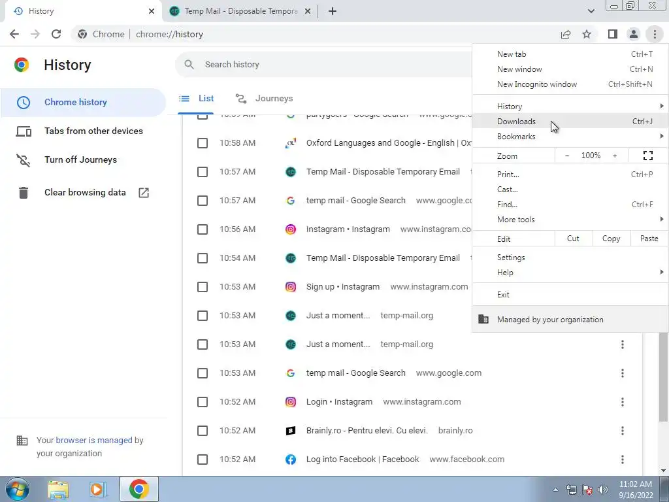Open the profile avatar button
This screenshot has height=502, width=669.
coord(634,34)
